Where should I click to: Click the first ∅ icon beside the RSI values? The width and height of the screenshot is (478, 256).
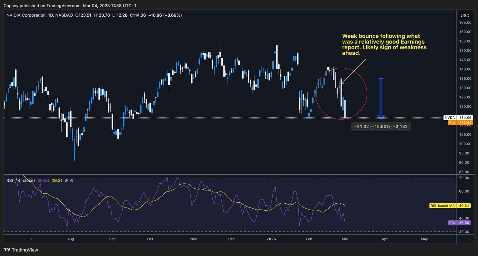click(67, 180)
